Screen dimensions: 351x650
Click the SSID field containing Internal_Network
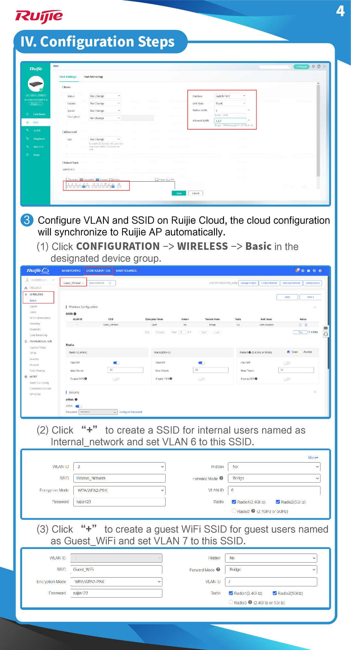119,478
